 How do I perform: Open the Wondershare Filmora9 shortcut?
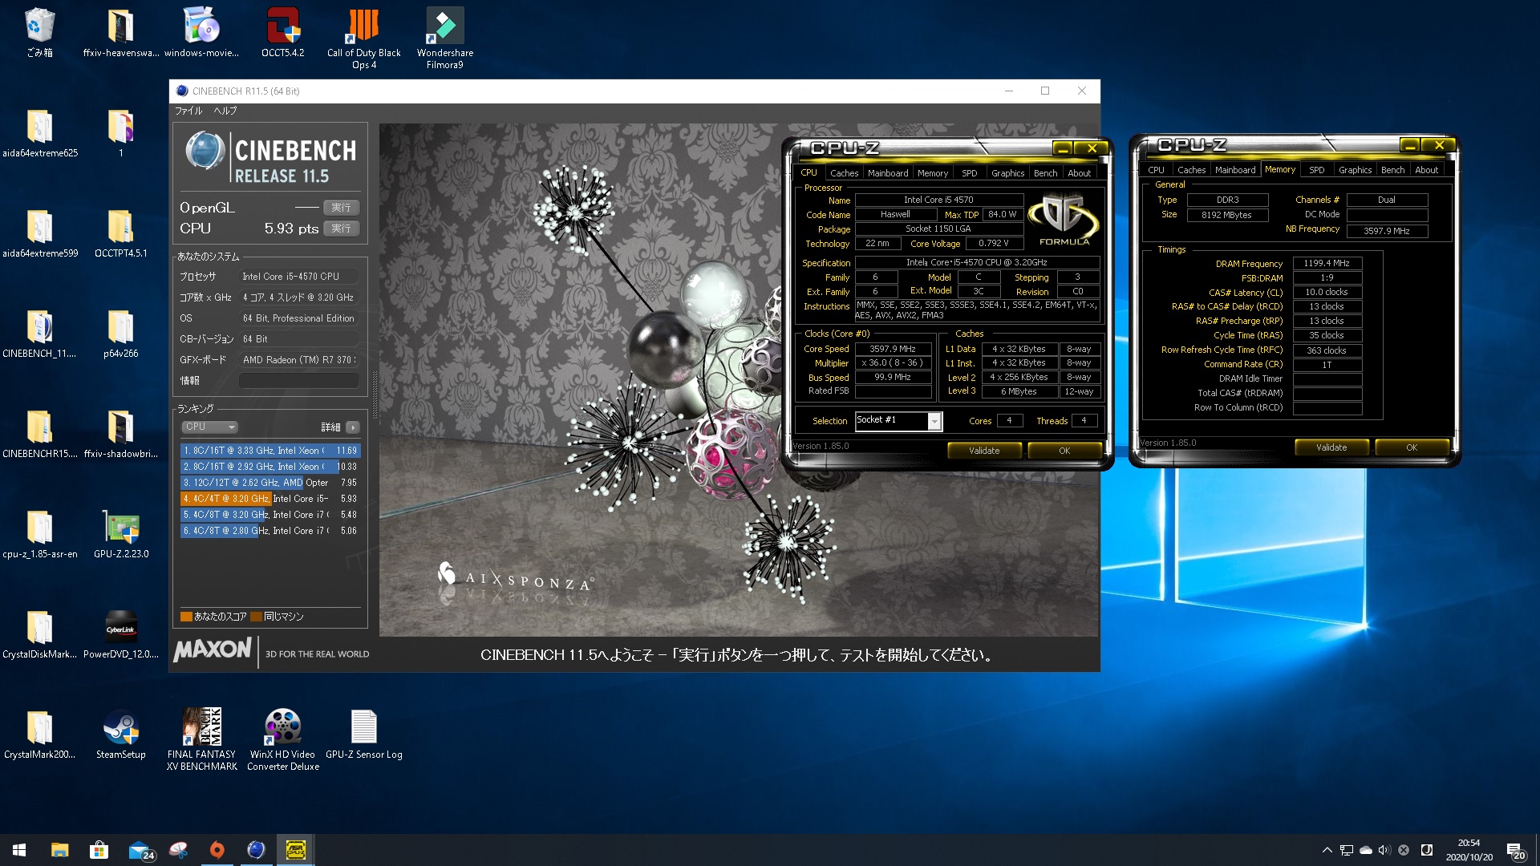tap(445, 38)
